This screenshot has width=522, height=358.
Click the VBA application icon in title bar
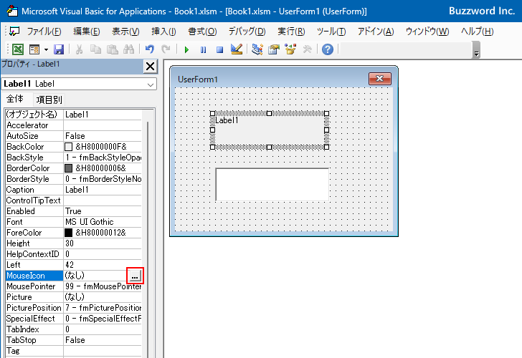click(x=12, y=11)
